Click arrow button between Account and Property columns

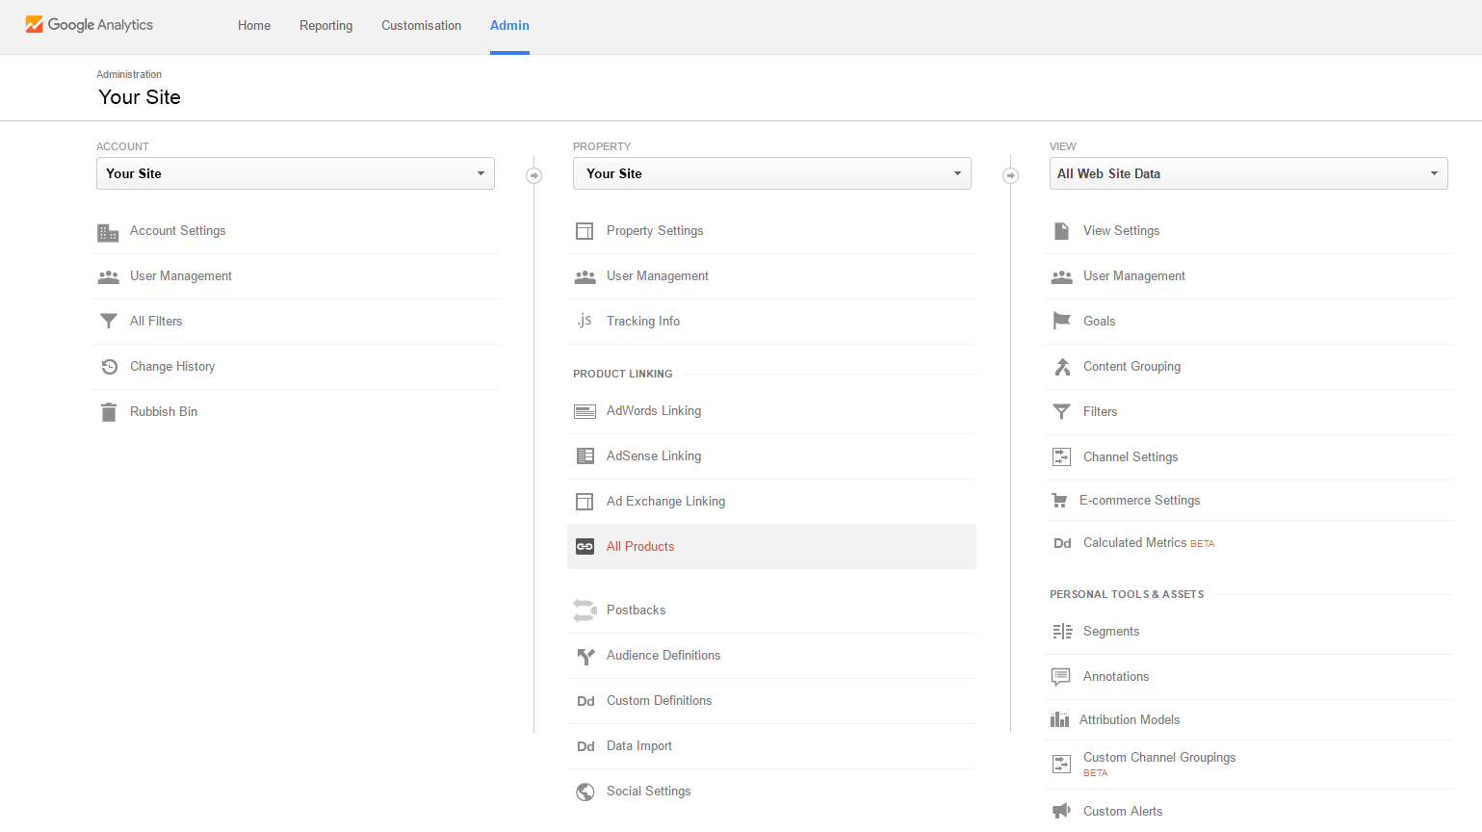tap(533, 175)
